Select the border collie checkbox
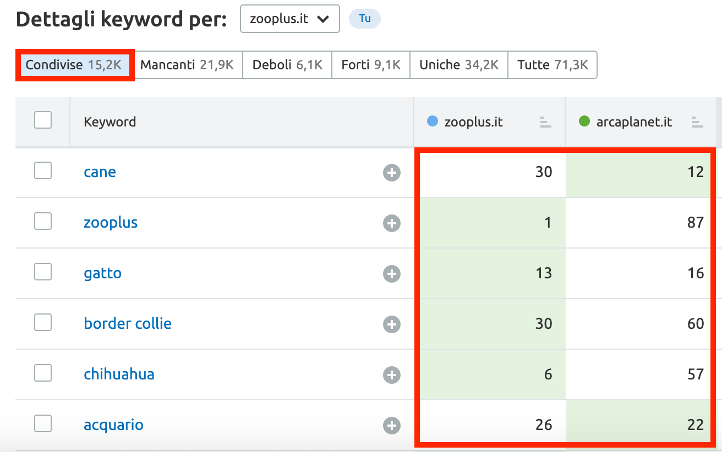Viewport: 722px width, 452px height. [43, 322]
